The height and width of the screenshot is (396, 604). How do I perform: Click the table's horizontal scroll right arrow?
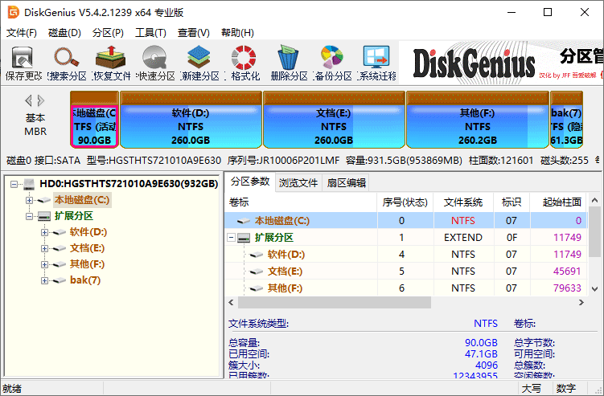tap(581, 303)
